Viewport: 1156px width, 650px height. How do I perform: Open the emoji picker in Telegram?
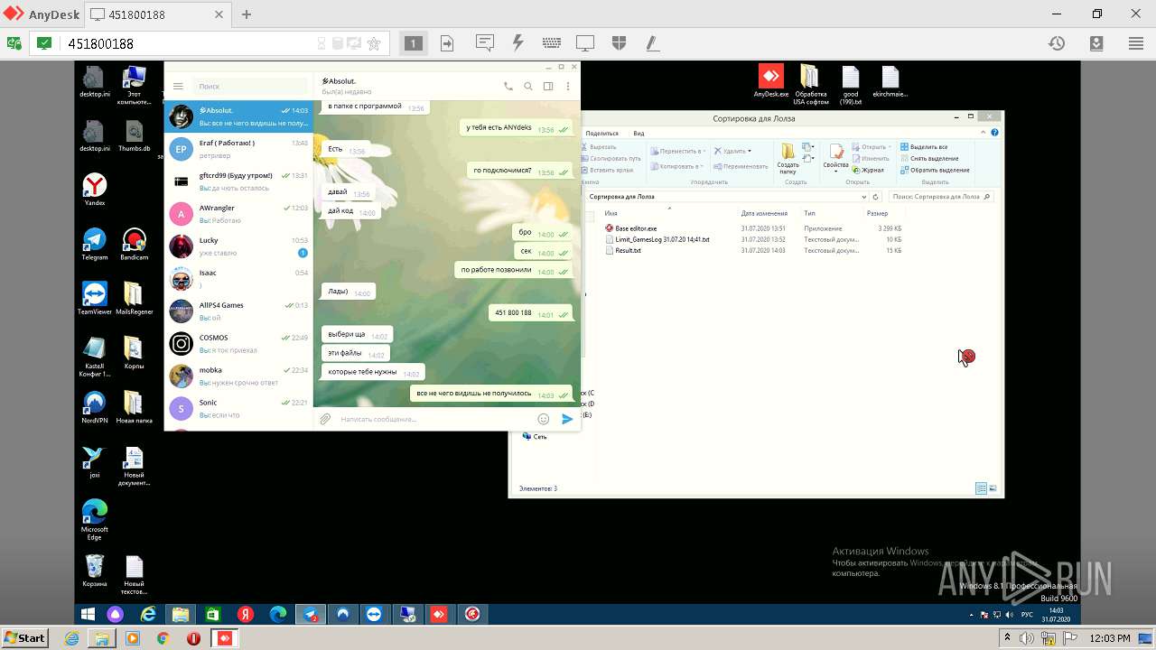pos(544,419)
